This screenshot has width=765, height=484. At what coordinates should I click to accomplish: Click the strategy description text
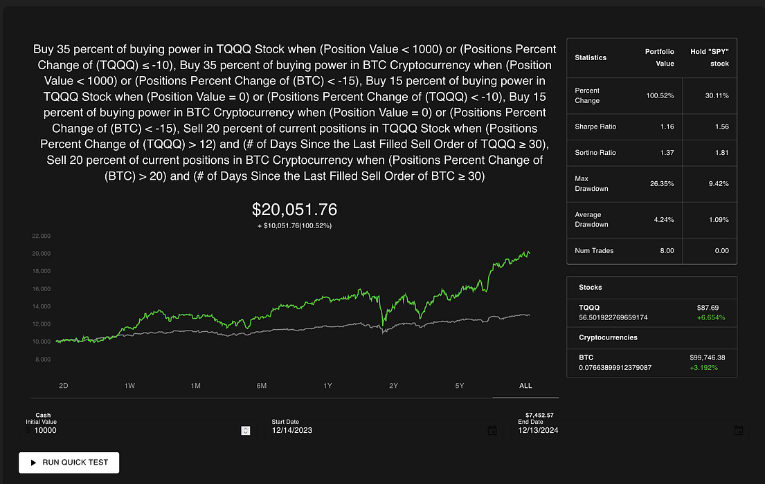pos(295,113)
